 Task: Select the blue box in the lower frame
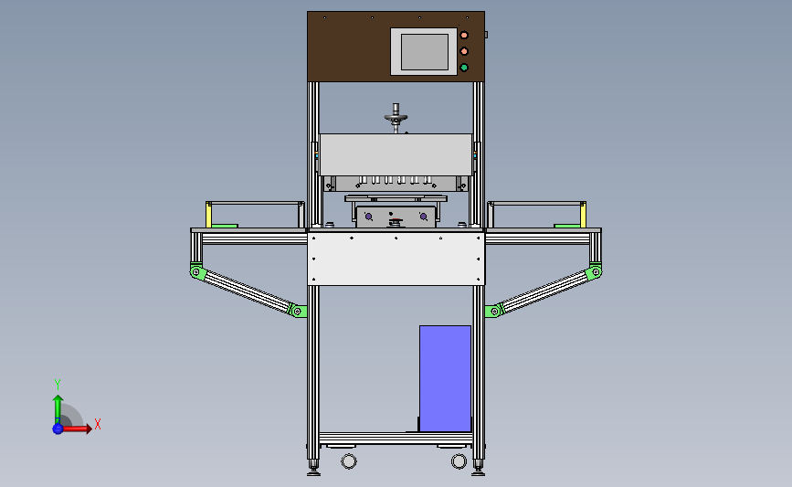tap(445, 378)
